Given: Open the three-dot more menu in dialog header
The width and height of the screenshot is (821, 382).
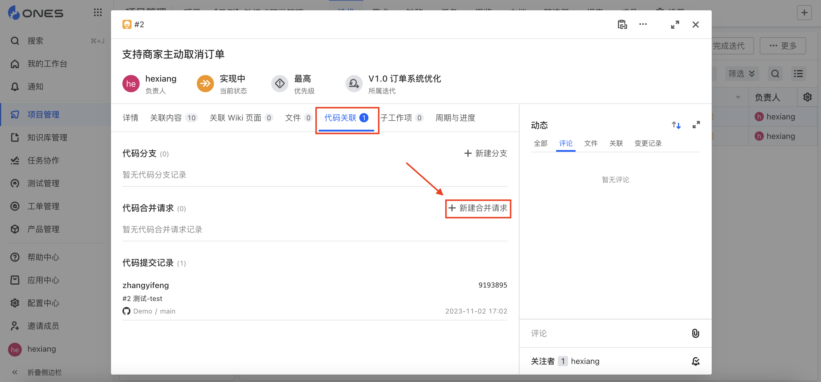Looking at the screenshot, I should (x=643, y=24).
